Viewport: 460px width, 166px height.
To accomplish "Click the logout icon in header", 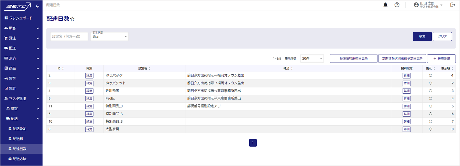I will [452, 5].
